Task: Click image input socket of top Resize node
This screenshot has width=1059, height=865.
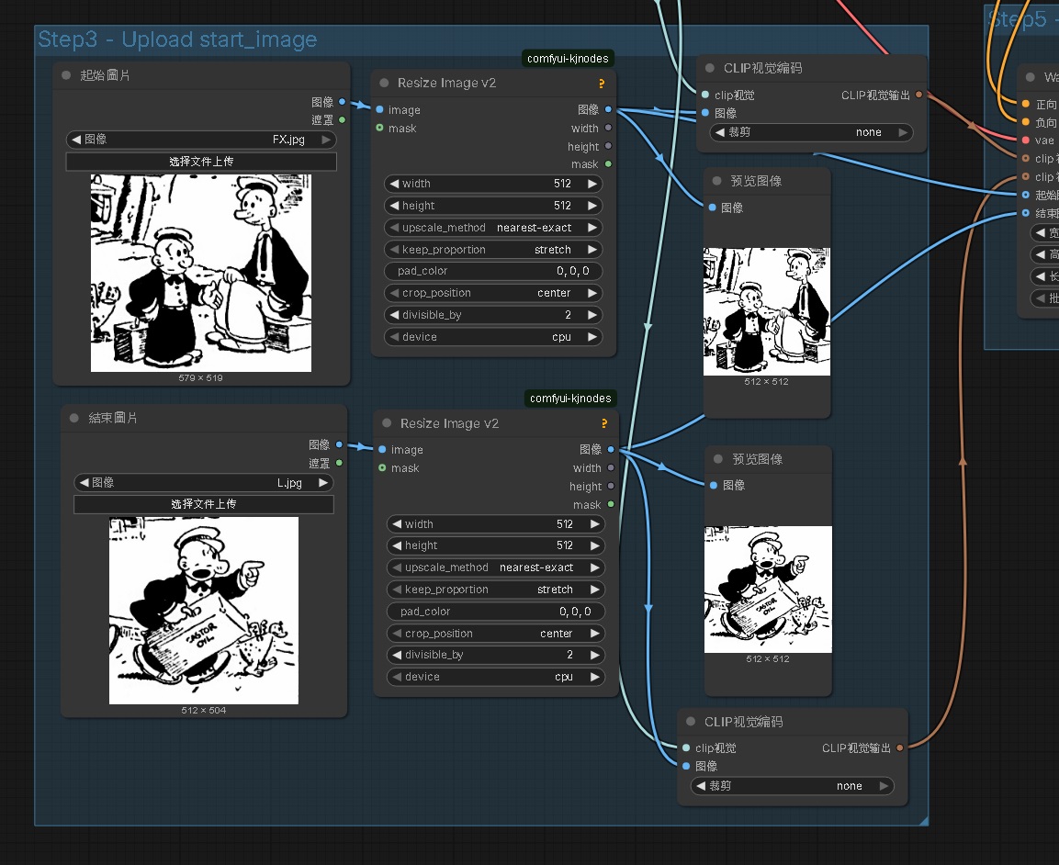Action: [x=379, y=109]
